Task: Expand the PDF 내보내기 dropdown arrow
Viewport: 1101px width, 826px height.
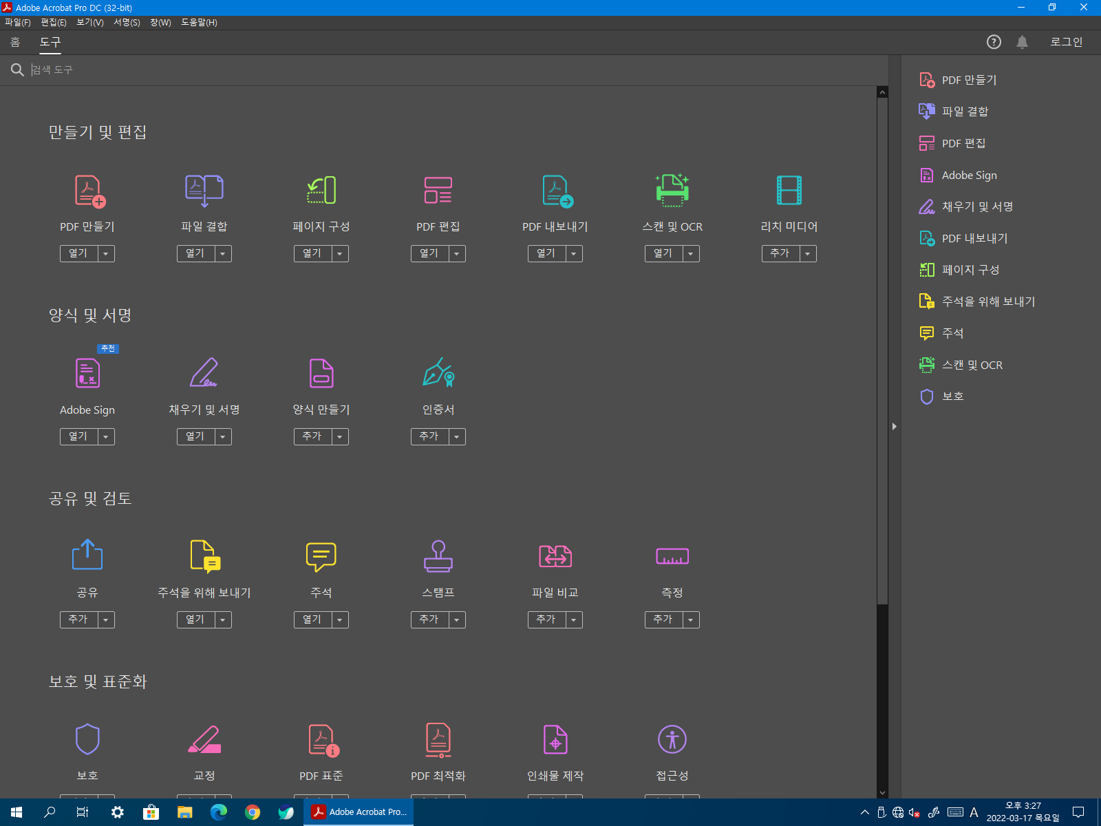Action: (574, 254)
